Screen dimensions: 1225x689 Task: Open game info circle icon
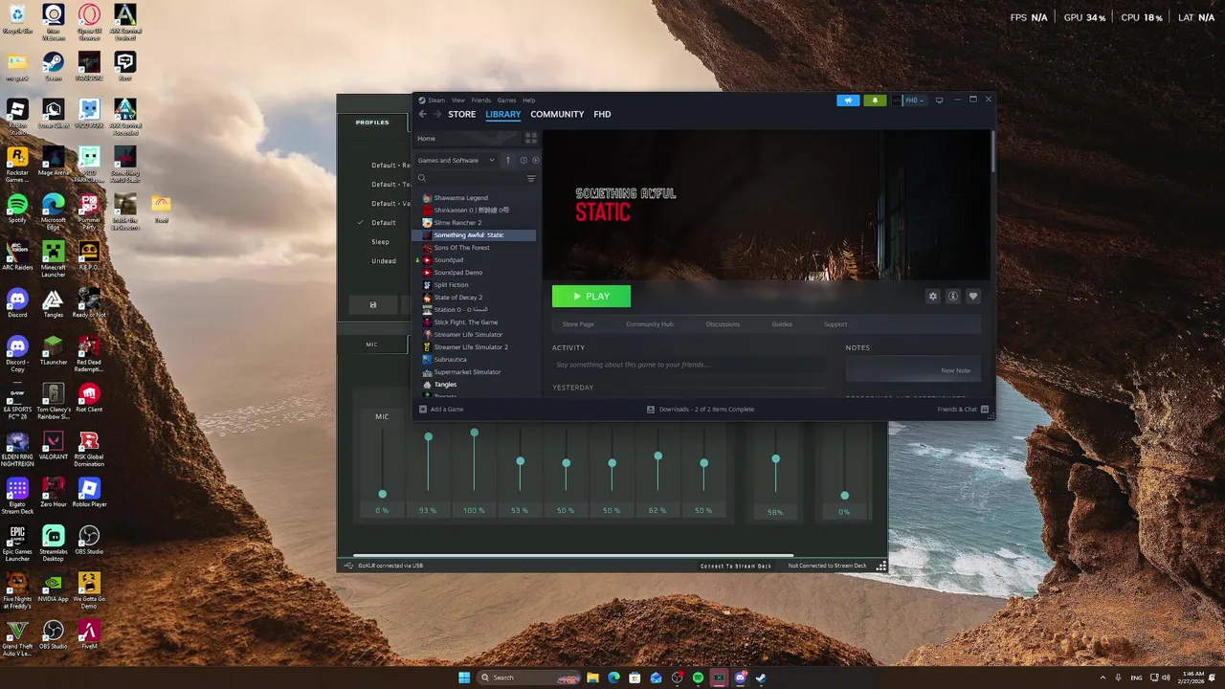point(953,297)
